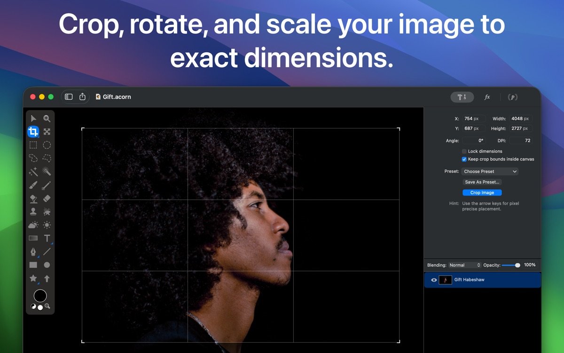
Task: Adjust the layer Opacity slider
Action: [517, 265]
